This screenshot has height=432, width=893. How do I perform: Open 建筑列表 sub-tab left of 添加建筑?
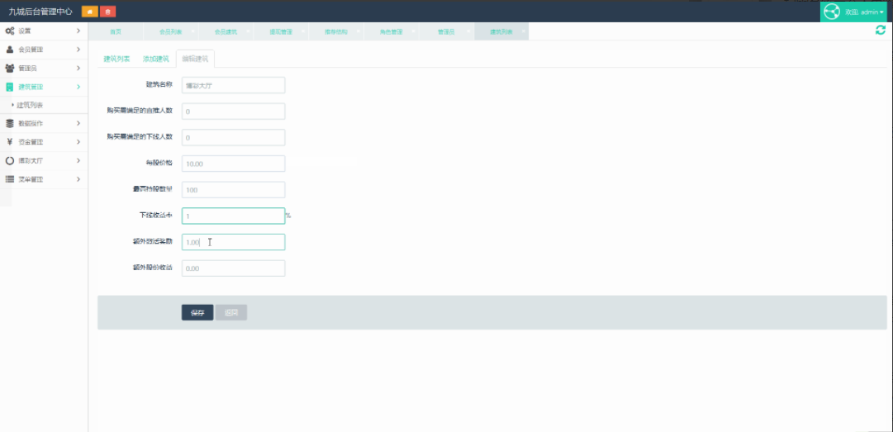pos(116,59)
